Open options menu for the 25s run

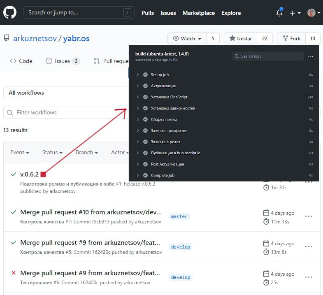click(308, 277)
